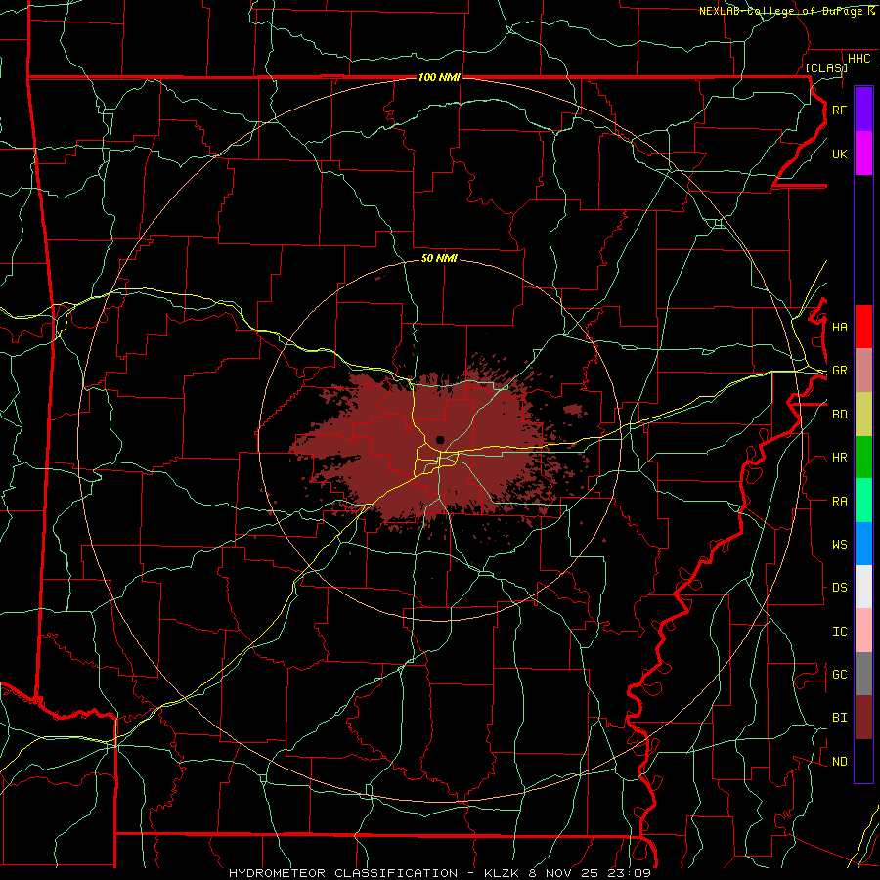Click the '50 NMI' range ring label
This screenshot has width=880, height=880.
tap(439, 258)
